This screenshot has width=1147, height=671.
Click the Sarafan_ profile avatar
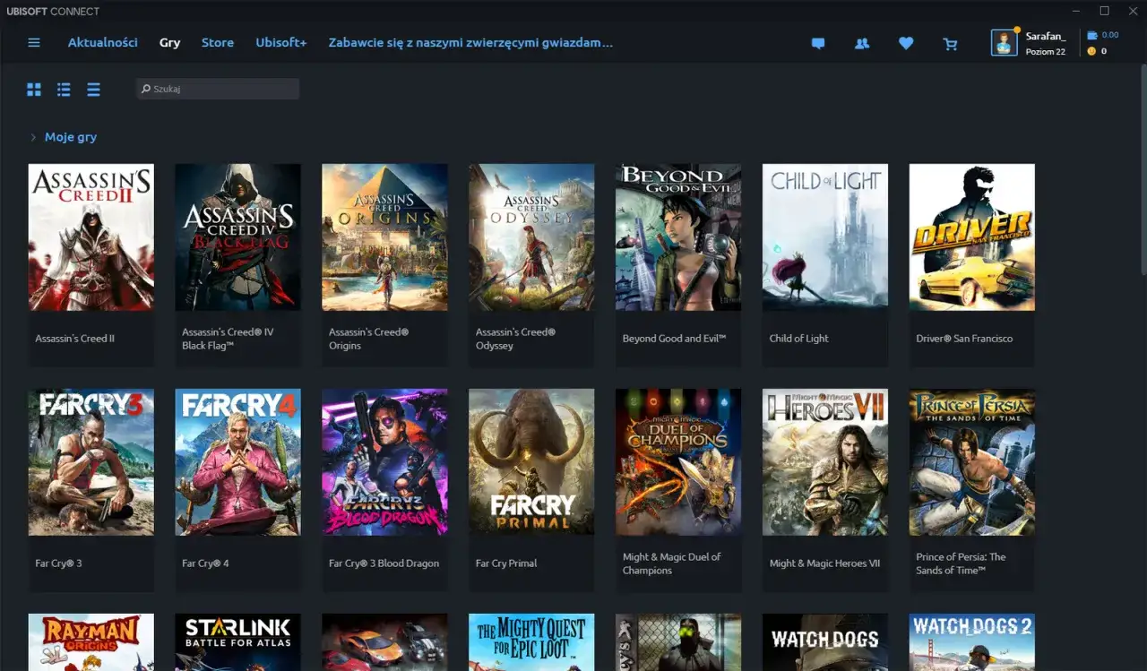click(x=1005, y=42)
